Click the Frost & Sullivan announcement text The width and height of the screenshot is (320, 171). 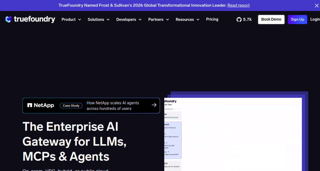[142, 5]
